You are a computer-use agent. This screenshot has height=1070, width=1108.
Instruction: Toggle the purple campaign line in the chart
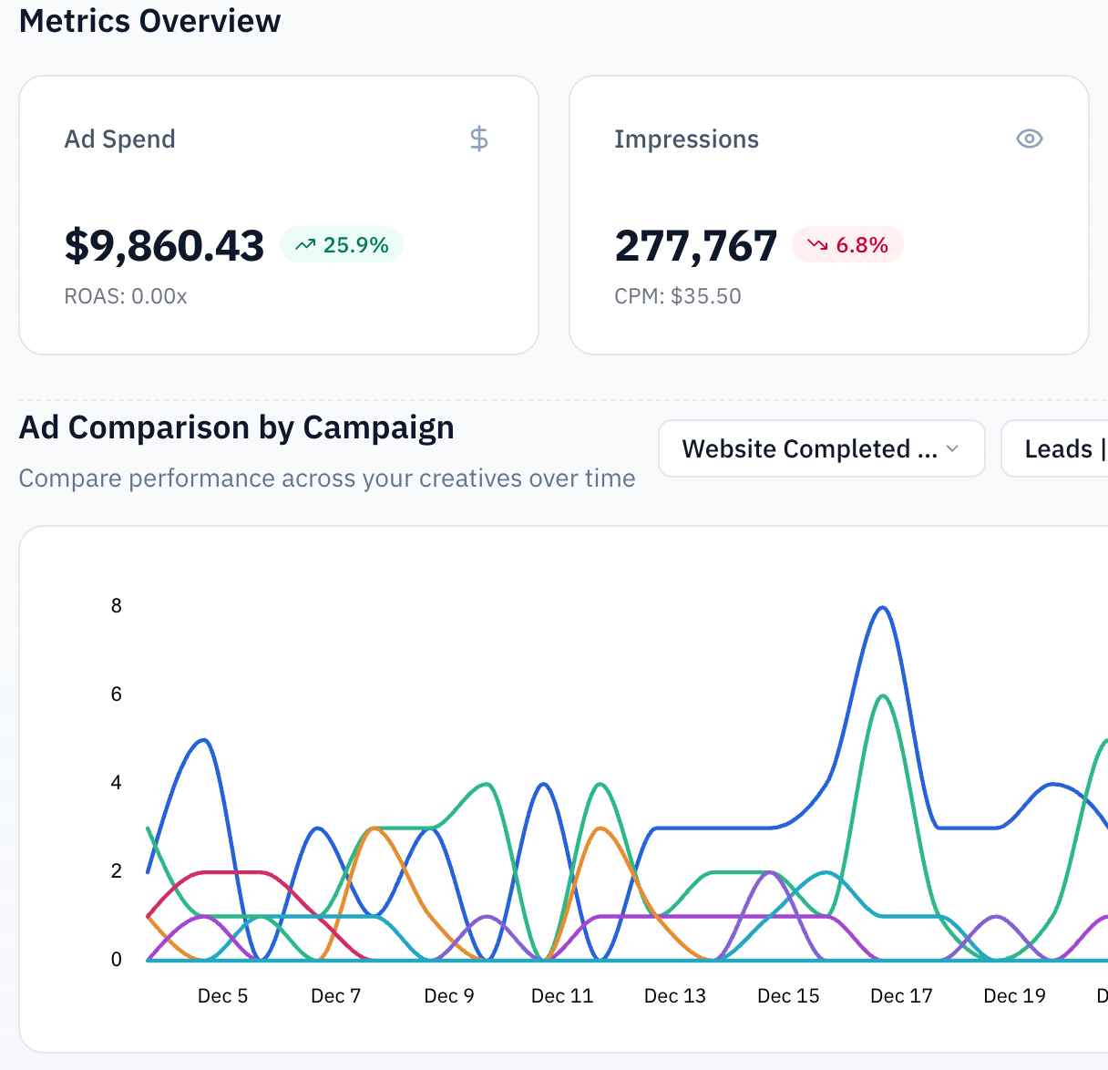click(770, 873)
